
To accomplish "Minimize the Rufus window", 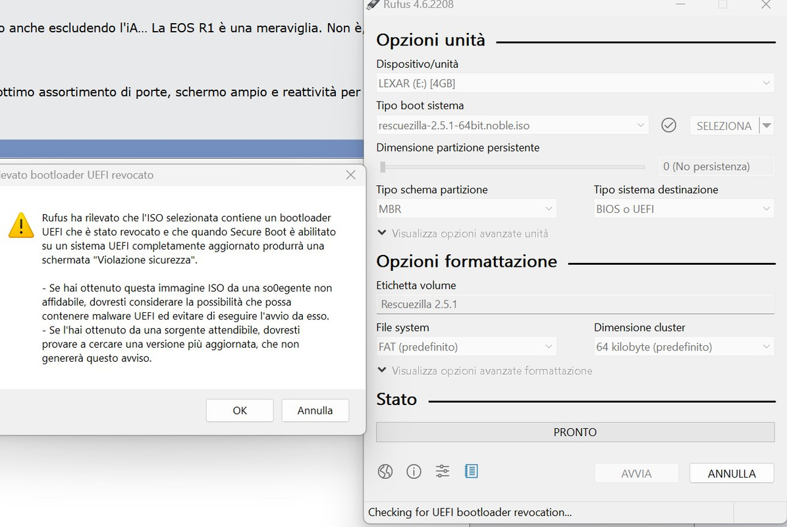I will [680, 5].
